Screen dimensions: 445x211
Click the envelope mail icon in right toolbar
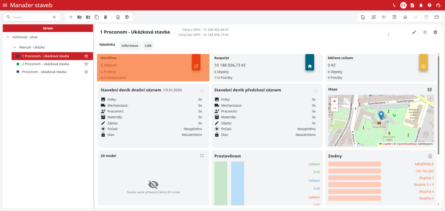pyautogui.click(x=436, y=17)
